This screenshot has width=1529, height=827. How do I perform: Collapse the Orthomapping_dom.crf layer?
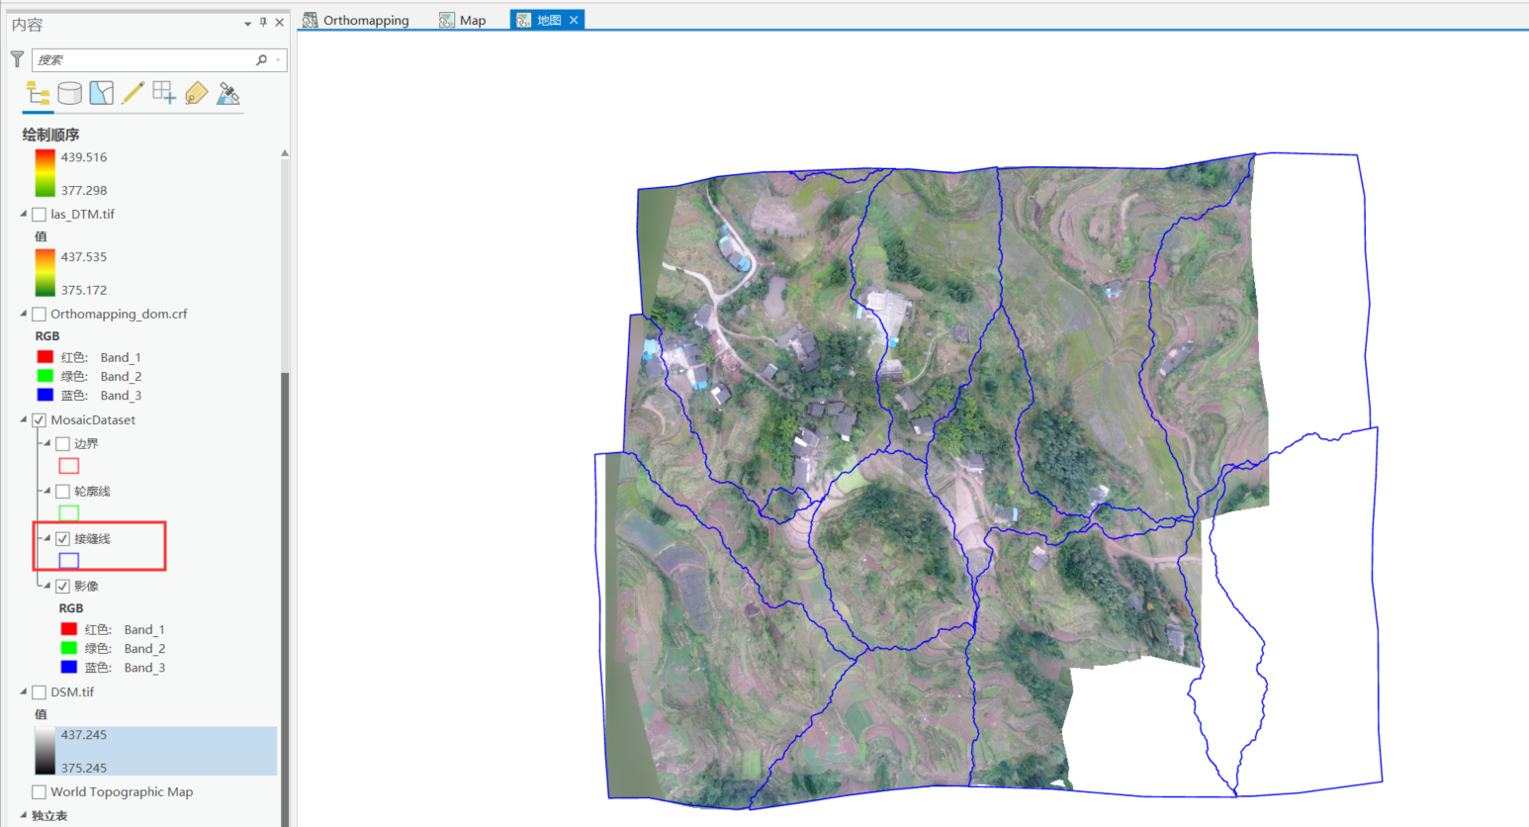(x=24, y=314)
